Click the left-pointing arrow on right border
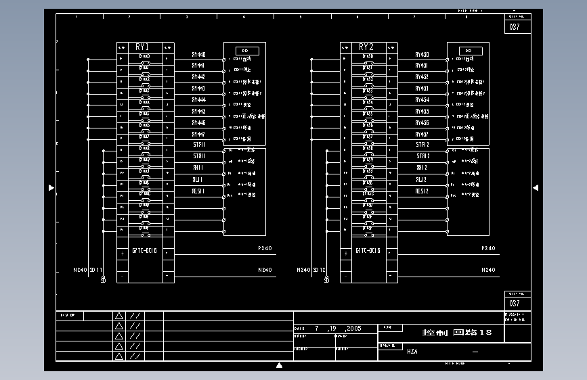This screenshot has width=587, height=380. pyautogui.click(x=536, y=188)
